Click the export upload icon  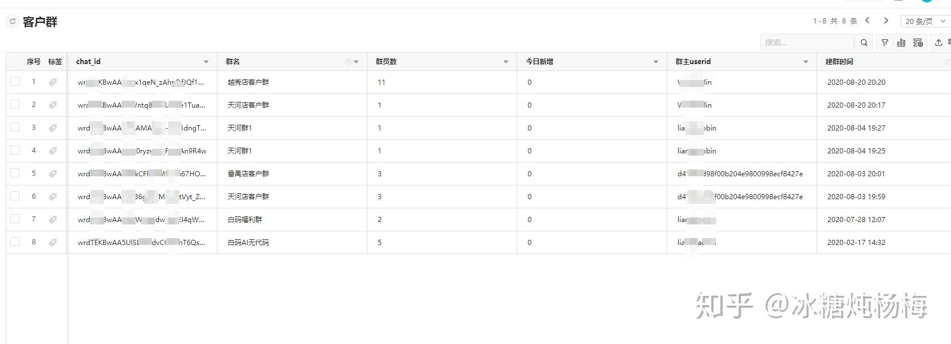tap(938, 42)
